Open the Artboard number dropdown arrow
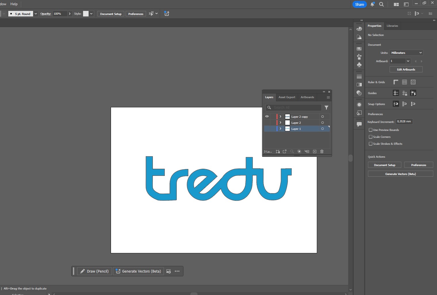This screenshot has height=295, width=437. point(408,61)
